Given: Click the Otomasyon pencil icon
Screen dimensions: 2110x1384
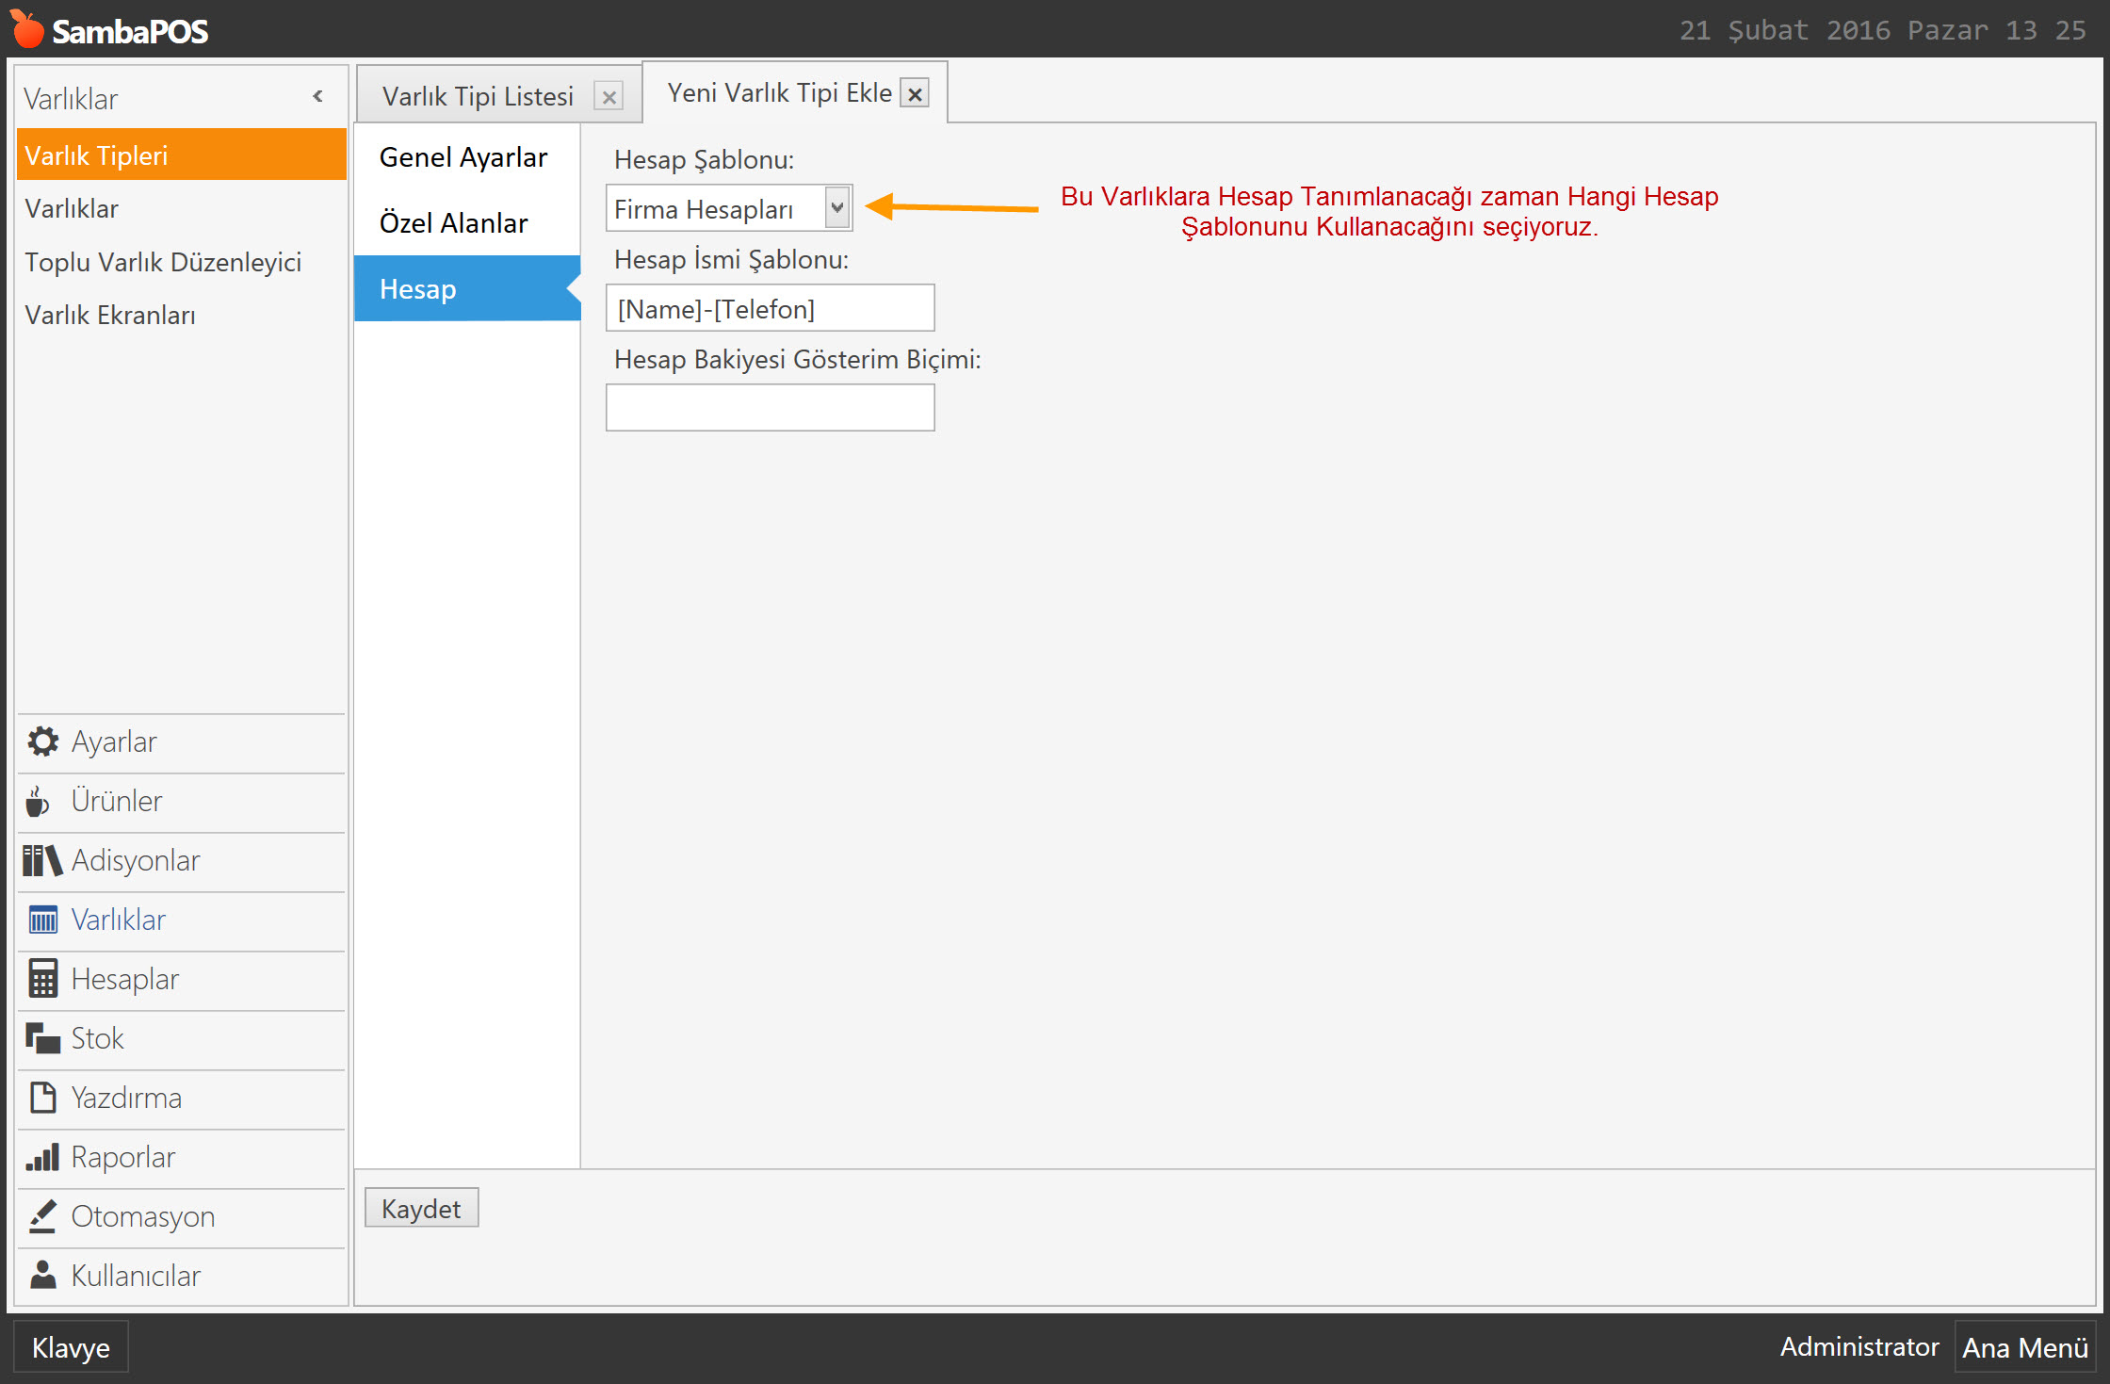Looking at the screenshot, I should [x=42, y=1216].
